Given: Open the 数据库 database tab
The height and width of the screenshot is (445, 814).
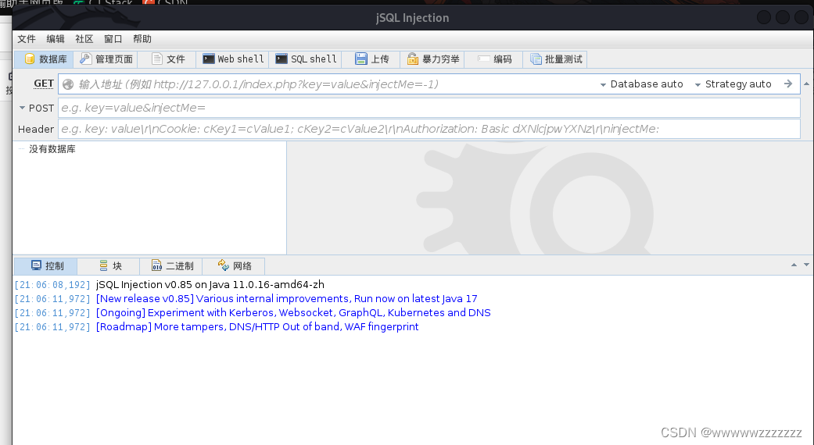Looking at the screenshot, I should click(44, 59).
